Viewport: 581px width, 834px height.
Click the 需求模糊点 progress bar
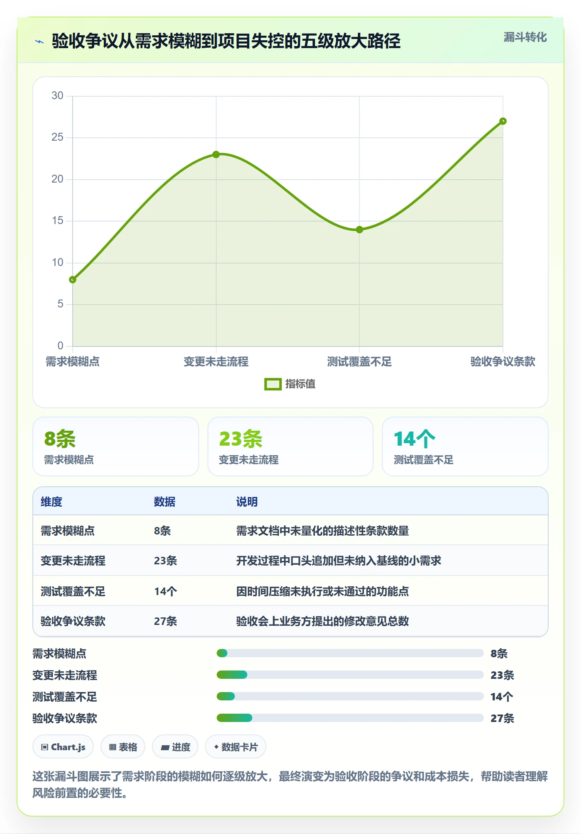tap(350, 654)
